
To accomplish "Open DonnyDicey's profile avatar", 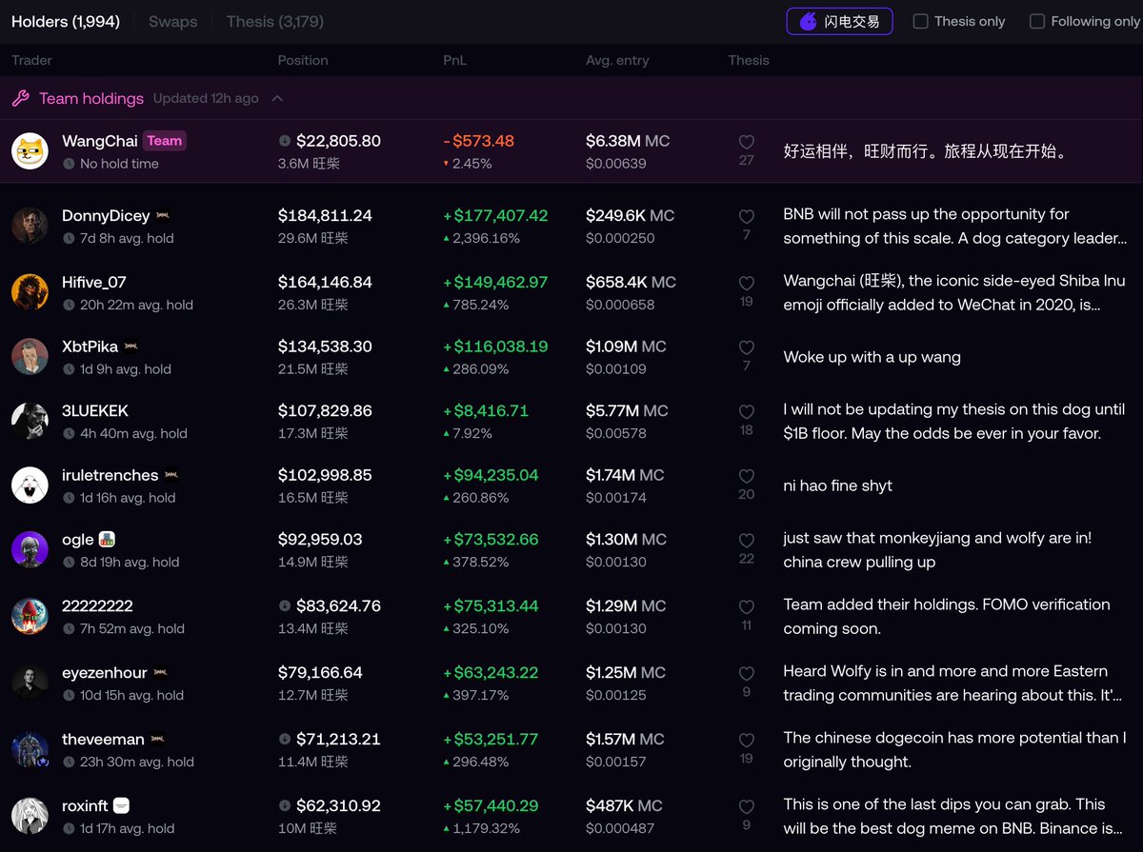I will click(30, 226).
